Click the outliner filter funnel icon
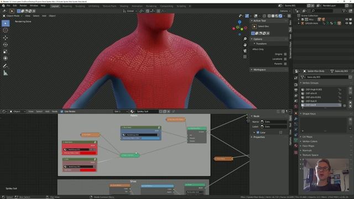This screenshot has width=354, height=199. click(x=344, y=11)
